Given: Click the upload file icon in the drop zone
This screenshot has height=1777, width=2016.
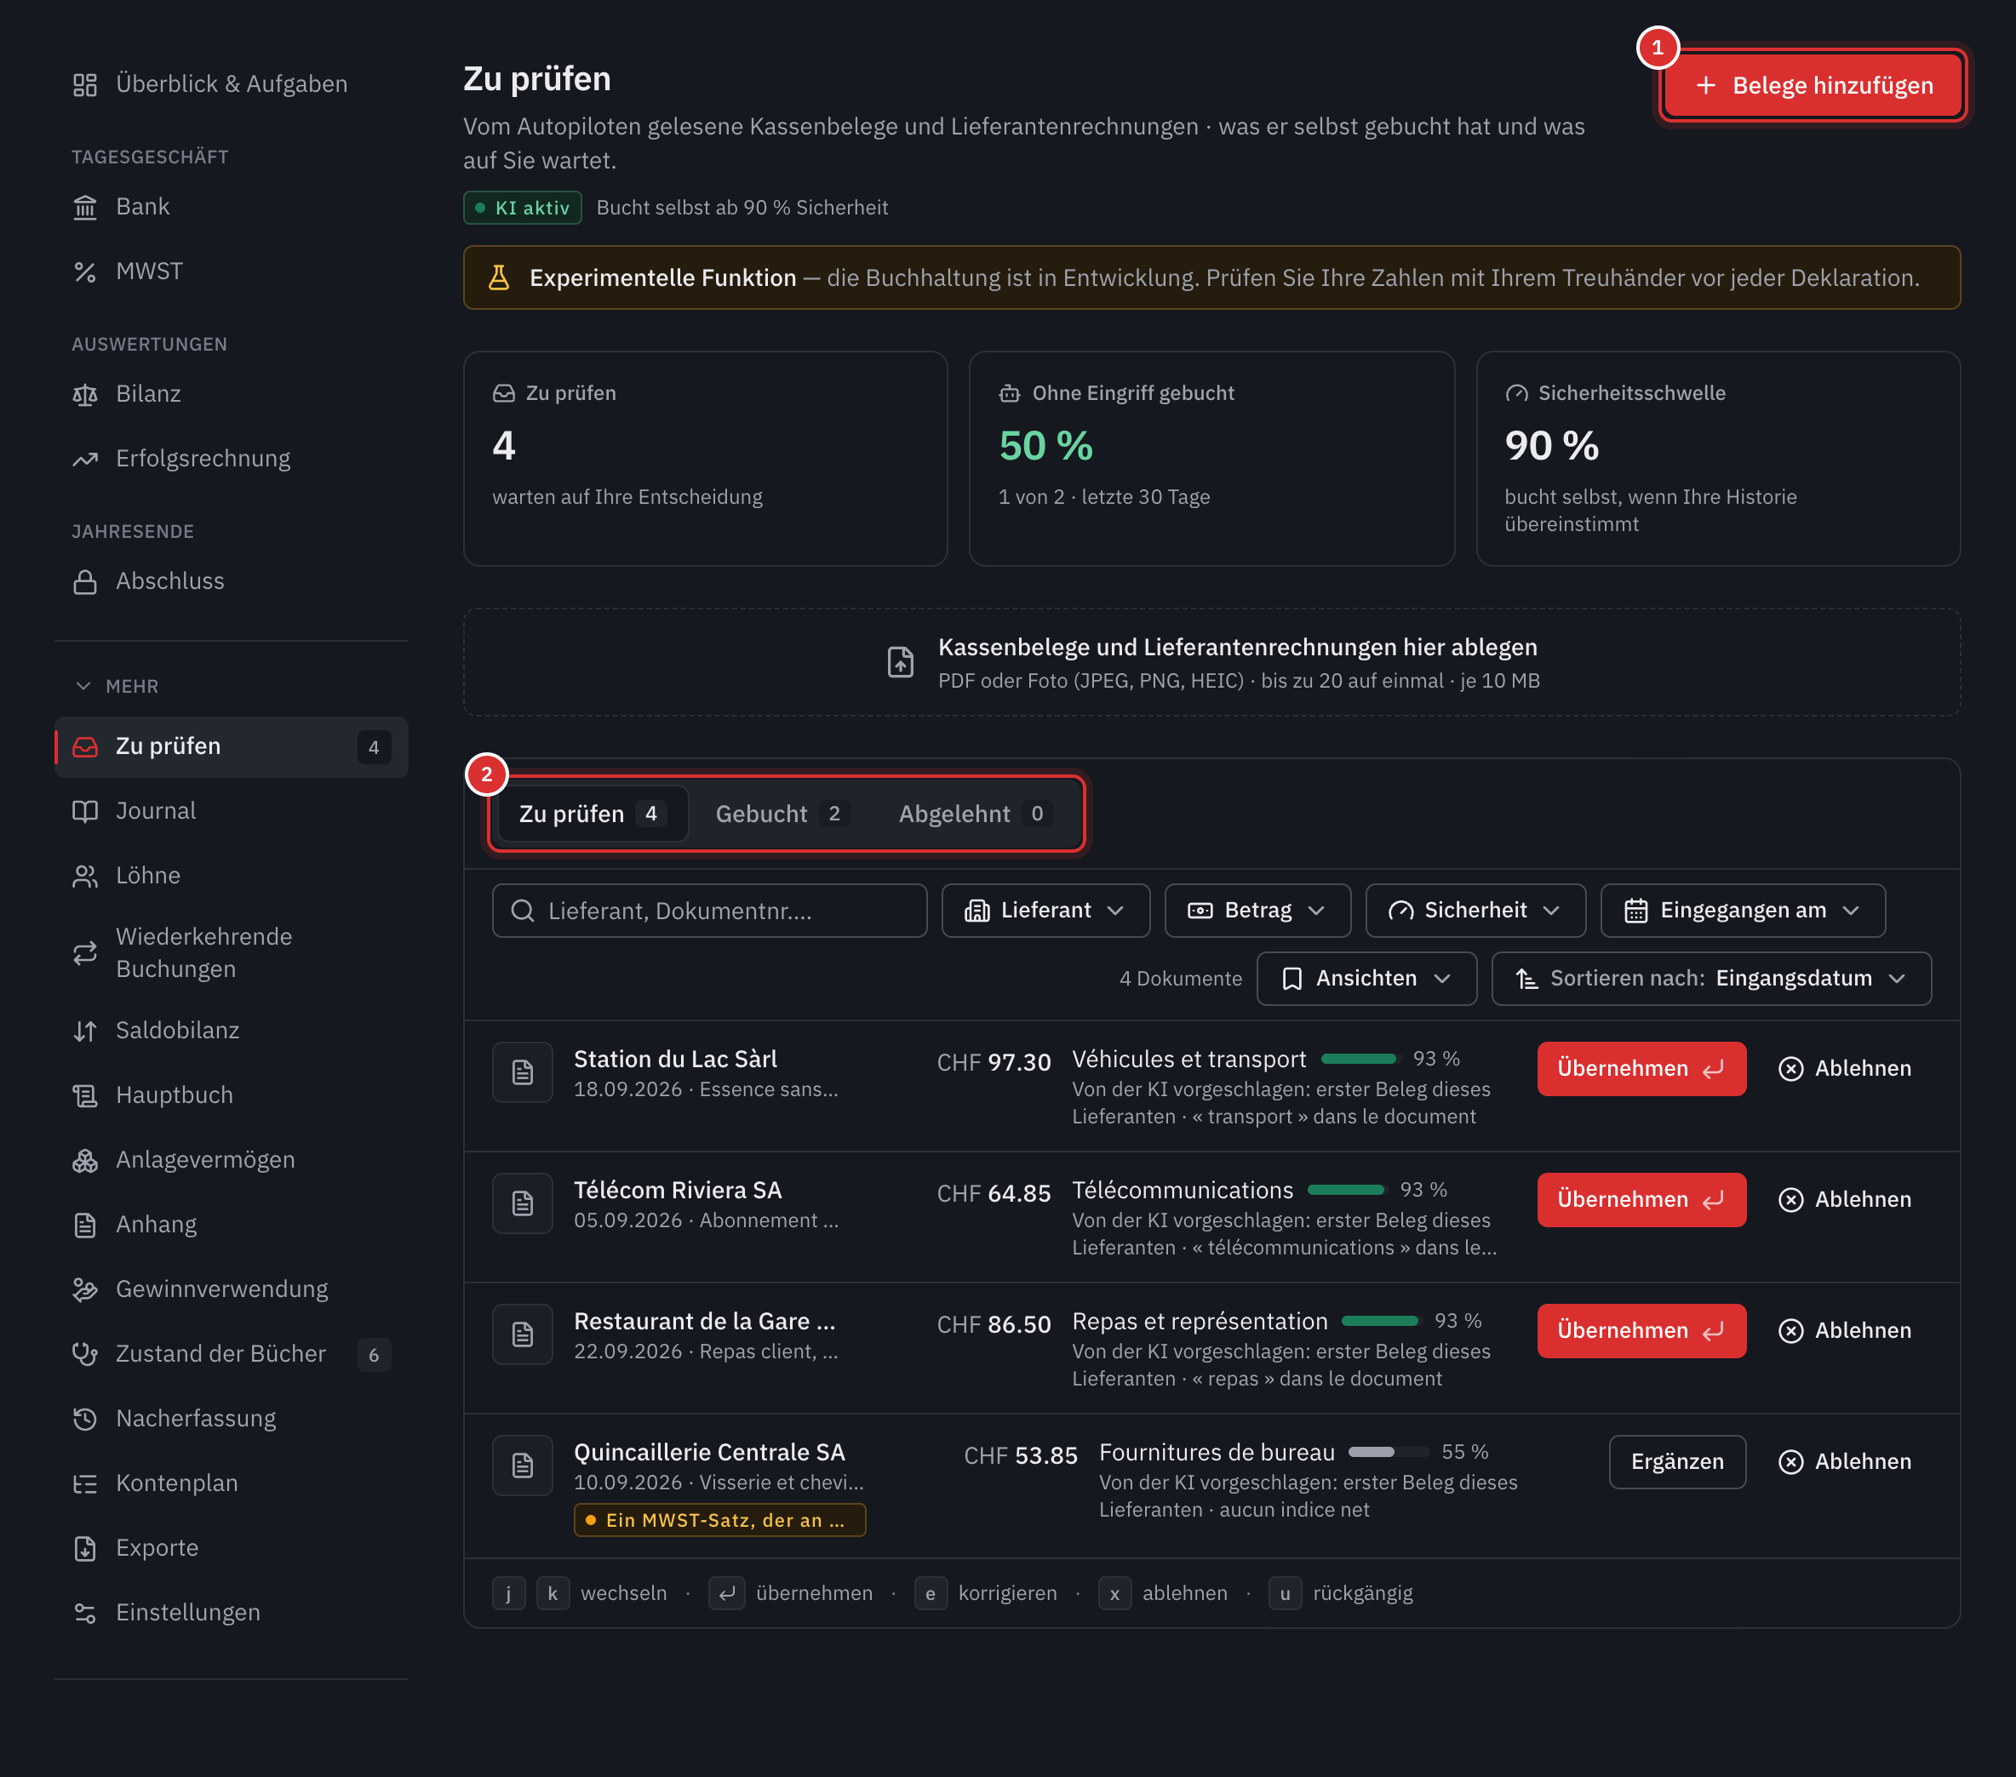Looking at the screenshot, I should click(901, 661).
